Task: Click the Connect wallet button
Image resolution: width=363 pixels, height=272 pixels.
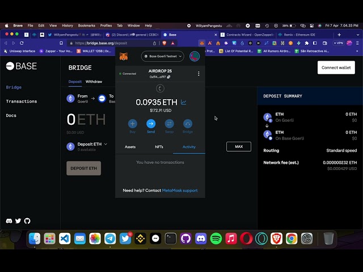Action: (x=336, y=67)
